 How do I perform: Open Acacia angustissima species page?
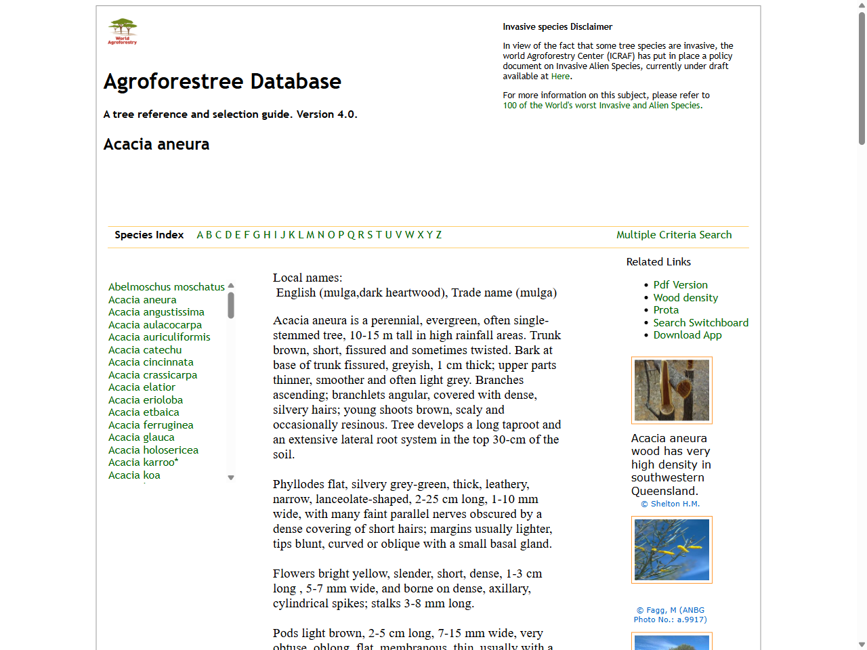[x=156, y=312]
